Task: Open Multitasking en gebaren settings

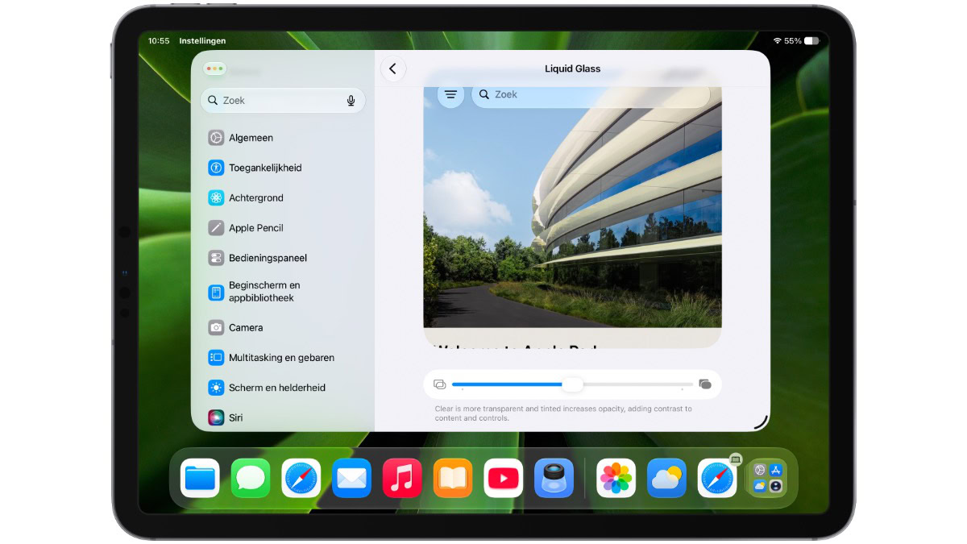Action: [x=283, y=357]
